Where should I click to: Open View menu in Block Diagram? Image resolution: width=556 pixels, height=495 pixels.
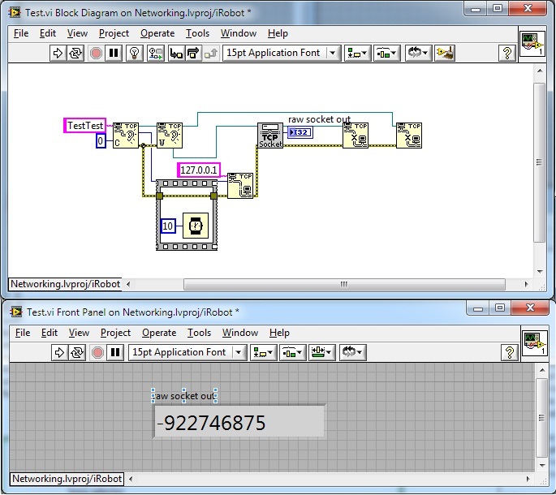click(77, 33)
